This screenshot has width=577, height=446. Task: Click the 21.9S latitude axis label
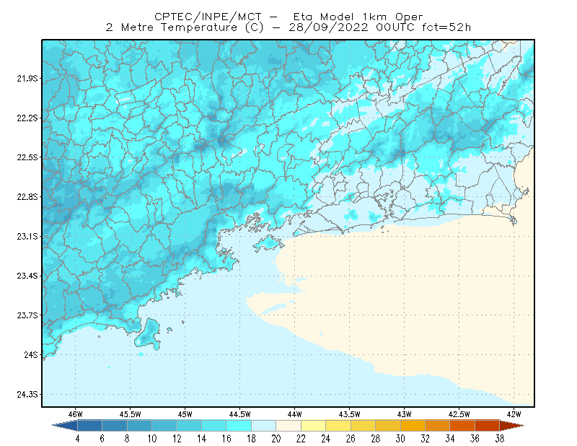[27, 79]
